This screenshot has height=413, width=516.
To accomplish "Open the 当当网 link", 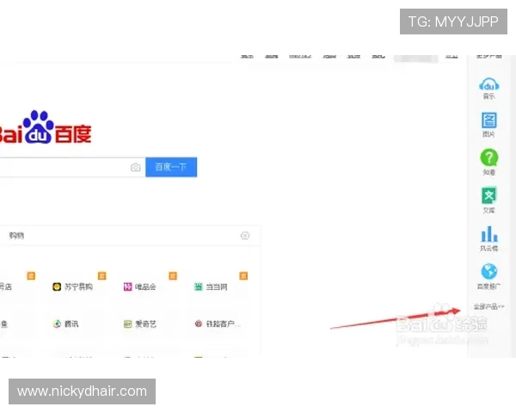I will 211,287.
